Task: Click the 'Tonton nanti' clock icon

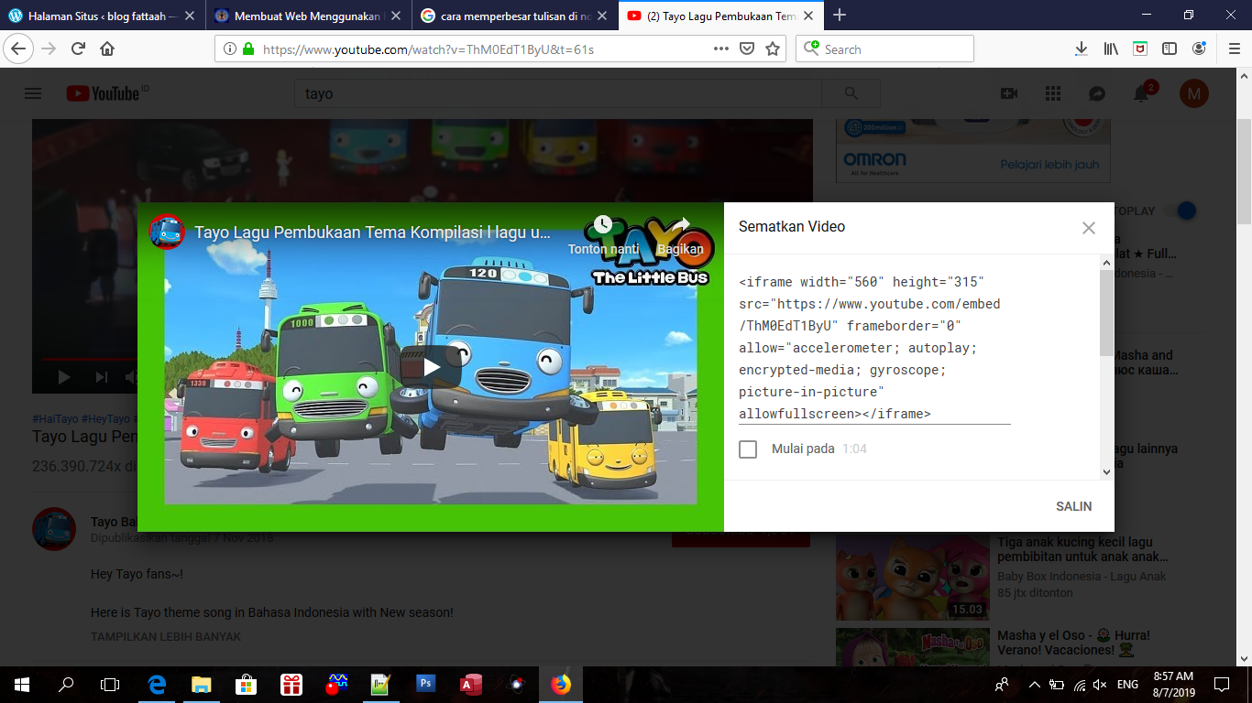Action: coord(602,225)
